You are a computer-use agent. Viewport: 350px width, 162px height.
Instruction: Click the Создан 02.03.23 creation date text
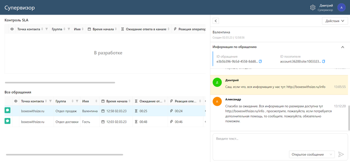point(229,37)
